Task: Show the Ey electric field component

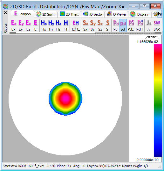Action: tap(21, 25)
